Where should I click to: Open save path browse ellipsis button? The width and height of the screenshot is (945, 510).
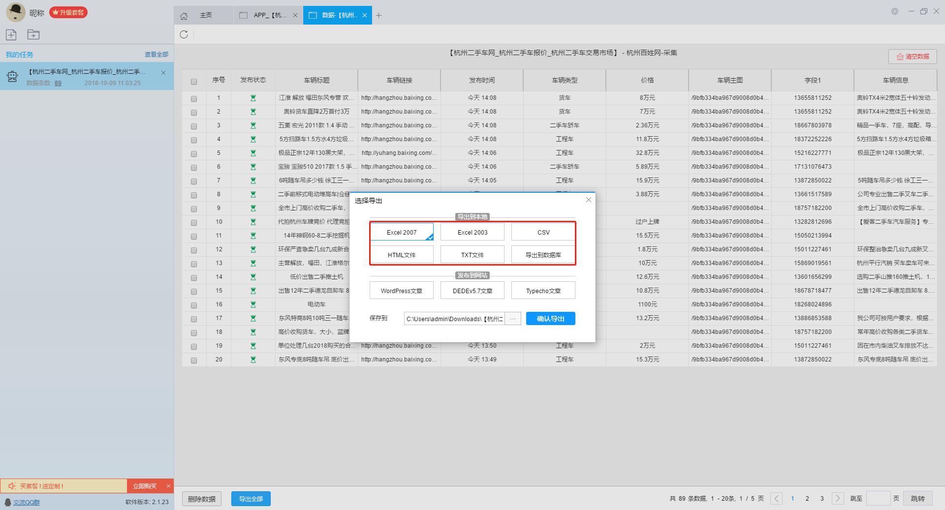pos(512,319)
